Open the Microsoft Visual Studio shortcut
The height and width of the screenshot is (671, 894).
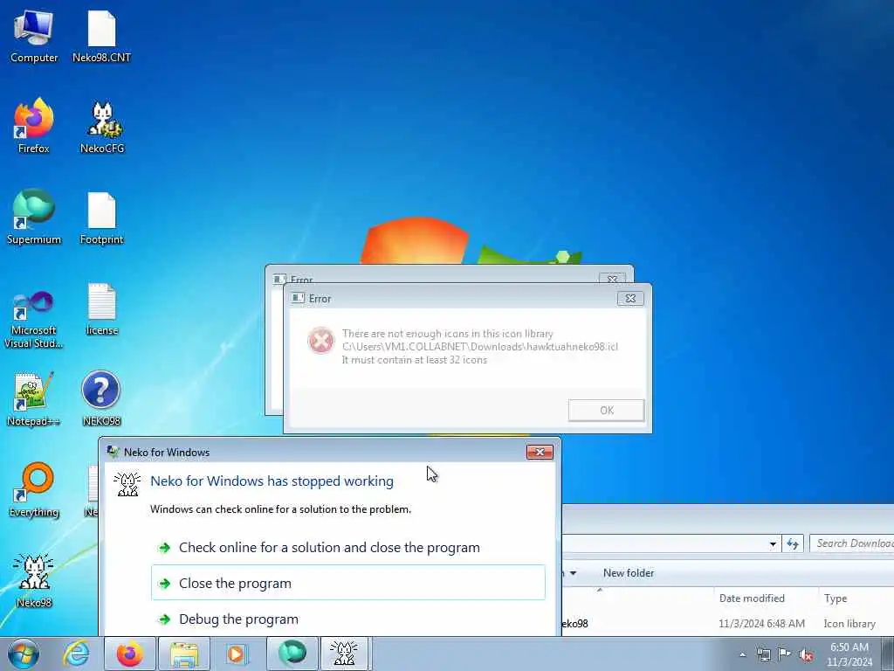34,320
